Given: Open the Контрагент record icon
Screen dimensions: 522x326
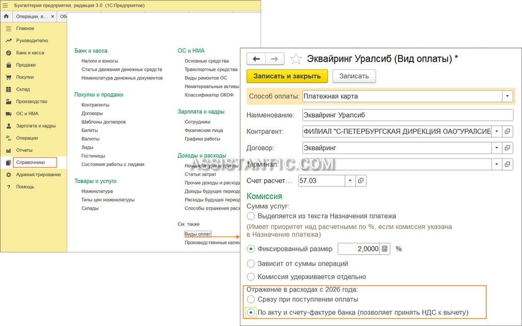Looking at the screenshot, I should pyautogui.click(x=507, y=131).
